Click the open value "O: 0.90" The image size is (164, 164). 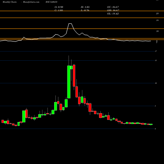click(59, 7)
